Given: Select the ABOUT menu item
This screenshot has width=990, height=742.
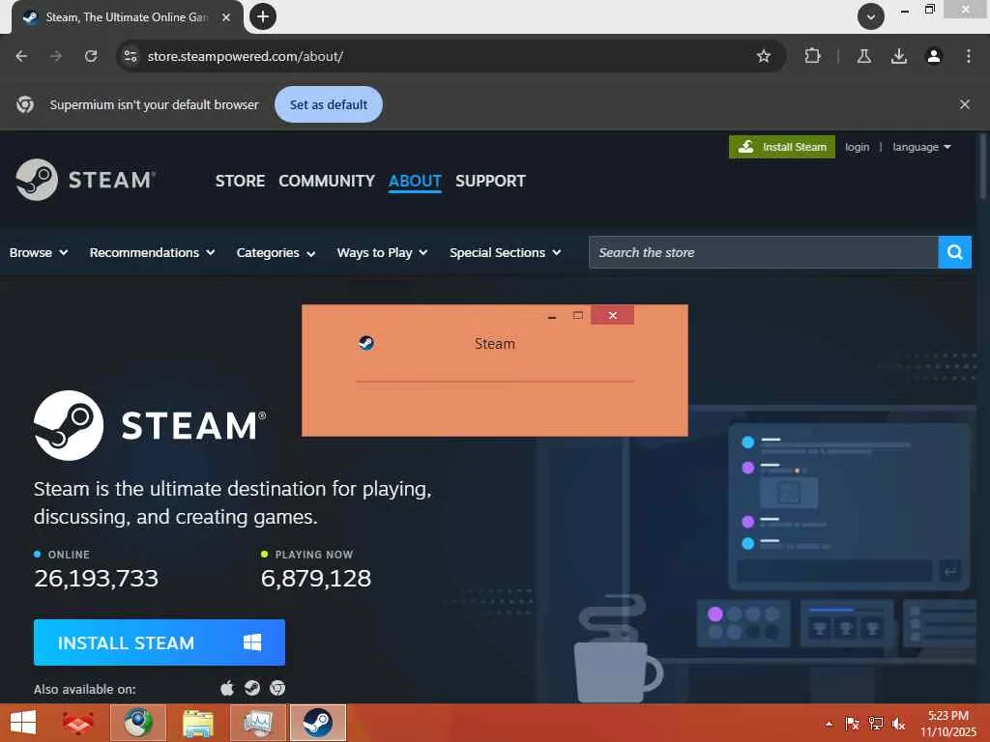Looking at the screenshot, I should click(x=415, y=181).
